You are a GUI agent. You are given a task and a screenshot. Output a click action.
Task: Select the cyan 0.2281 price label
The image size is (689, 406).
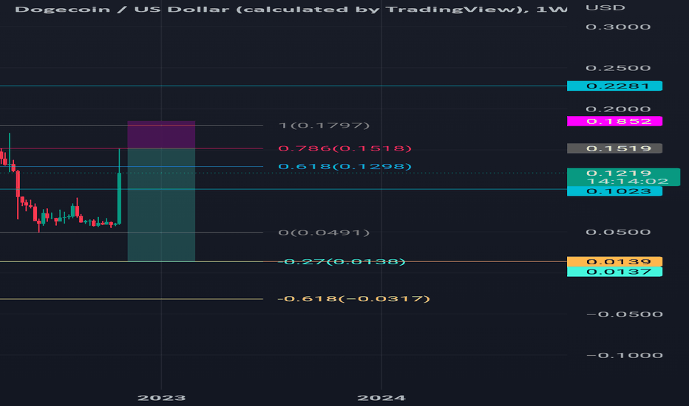tap(614, 86)
